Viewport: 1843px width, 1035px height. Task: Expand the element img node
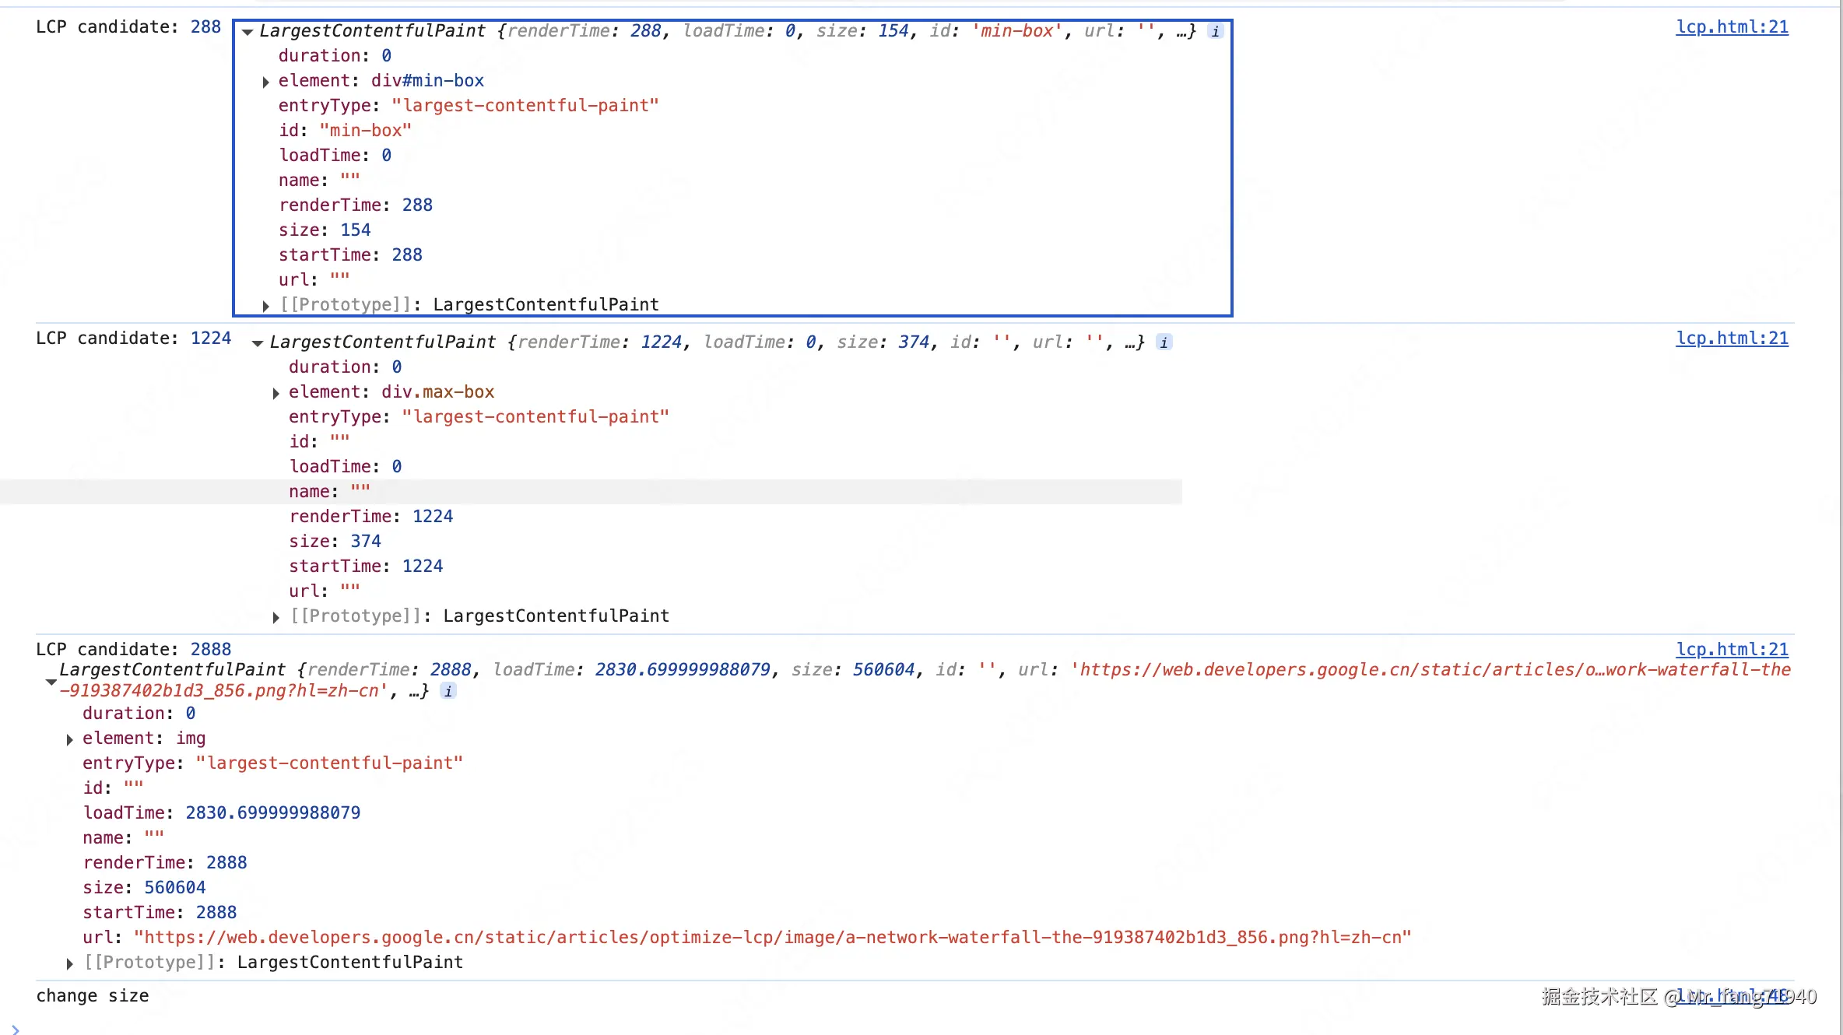click(70, 739)
